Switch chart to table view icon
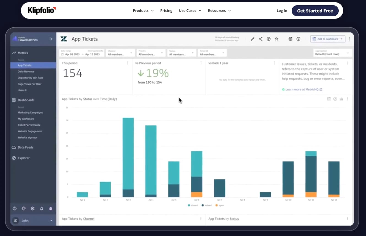The width and height of the screenshot is (366, 236). [329, 99]
